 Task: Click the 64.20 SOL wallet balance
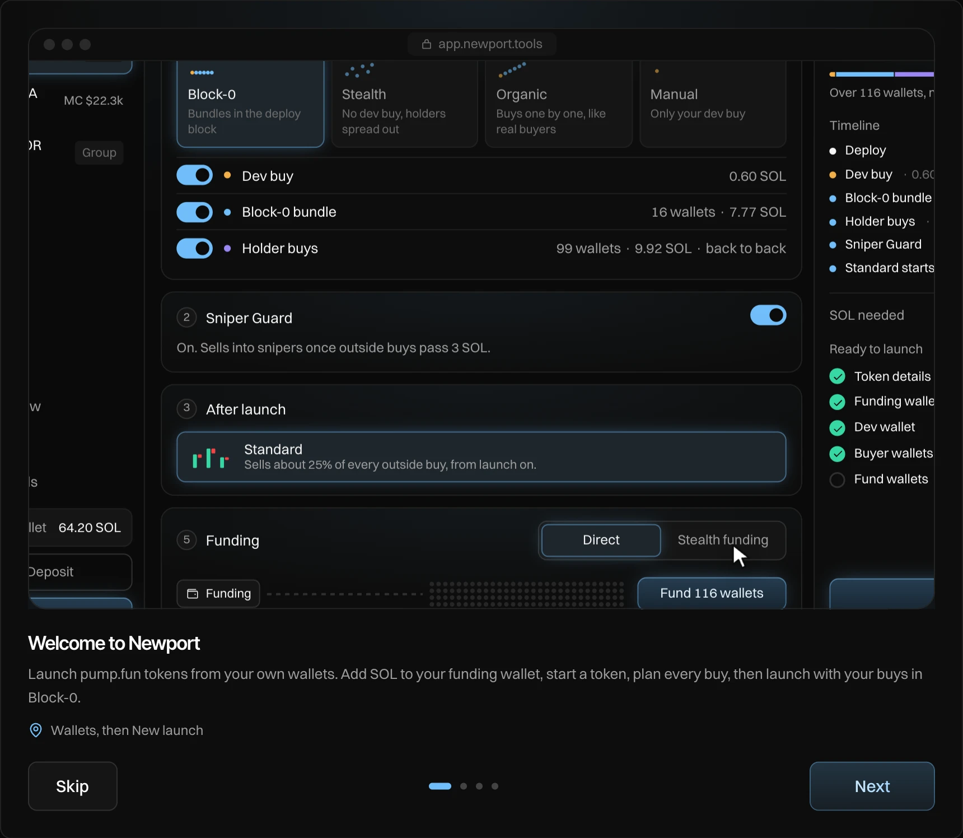click(90, 528)
